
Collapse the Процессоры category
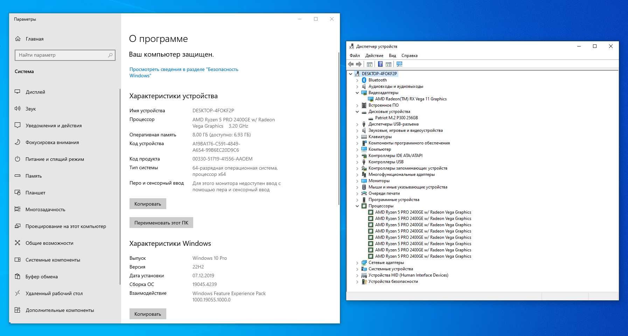pyautogui.click(x=357, y=206)
